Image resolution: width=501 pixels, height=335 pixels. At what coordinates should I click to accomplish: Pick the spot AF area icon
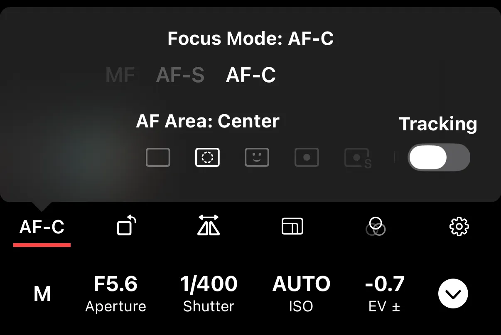point(307,157)
